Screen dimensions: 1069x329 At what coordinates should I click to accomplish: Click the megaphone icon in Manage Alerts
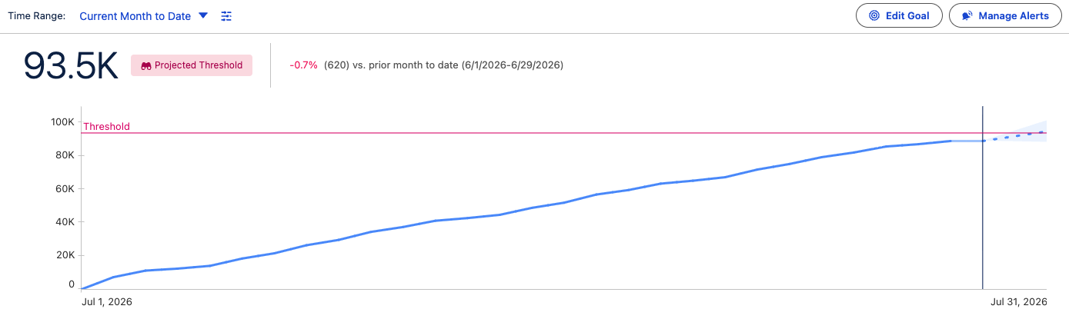967,15
